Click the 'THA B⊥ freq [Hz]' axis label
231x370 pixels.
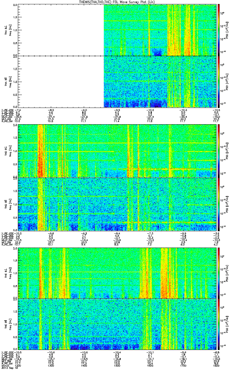point(8,30)
